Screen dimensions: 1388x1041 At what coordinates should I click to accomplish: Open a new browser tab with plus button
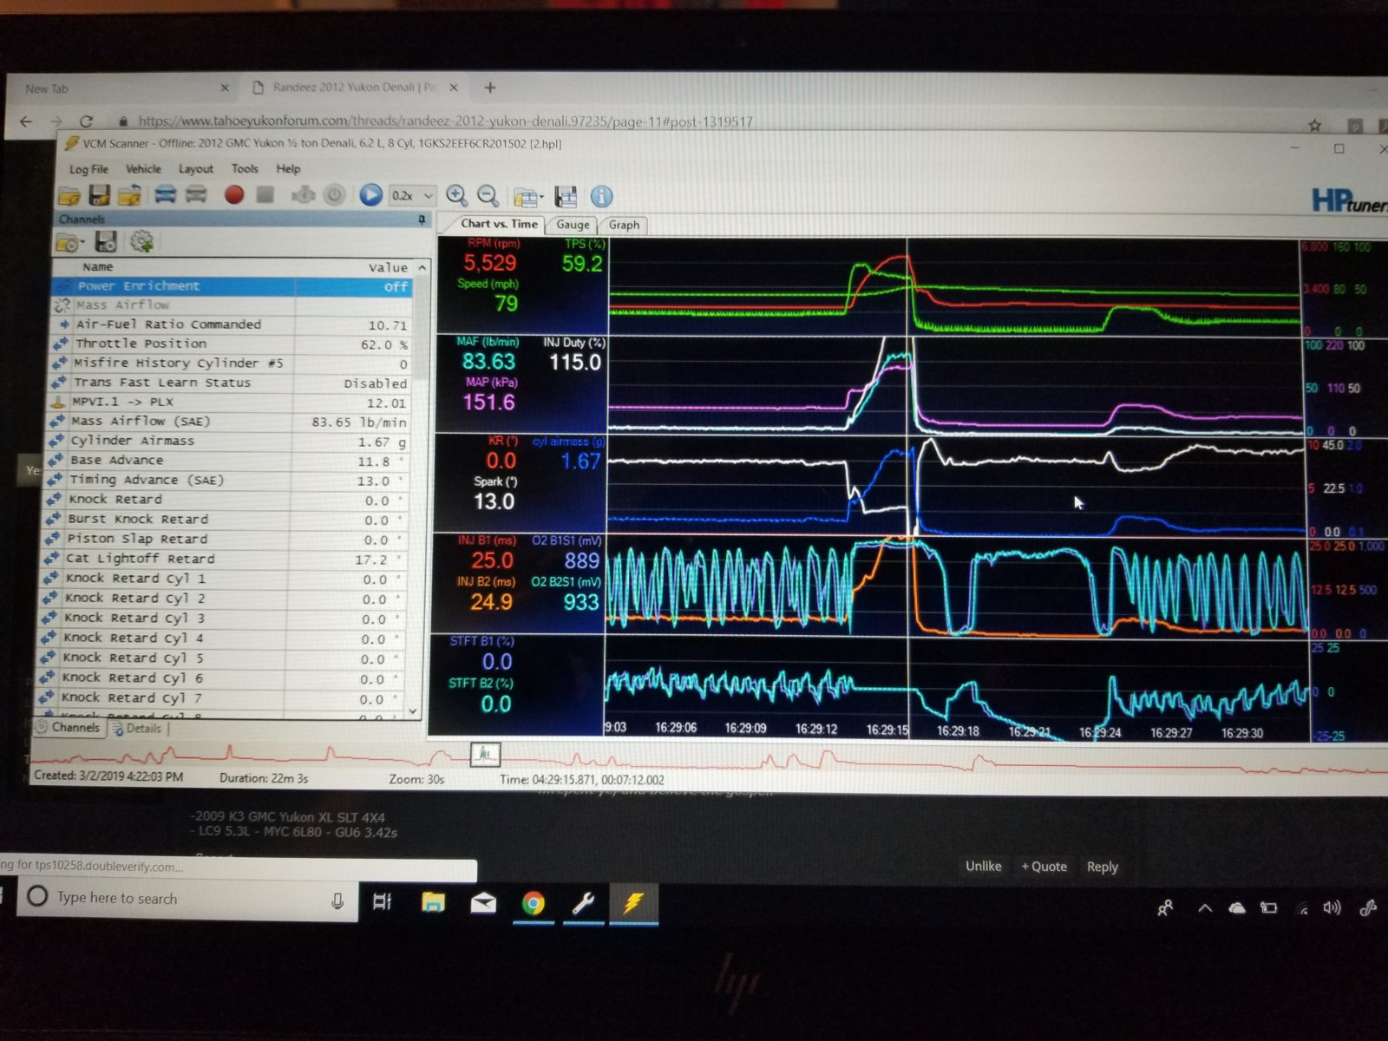[490, 88]
